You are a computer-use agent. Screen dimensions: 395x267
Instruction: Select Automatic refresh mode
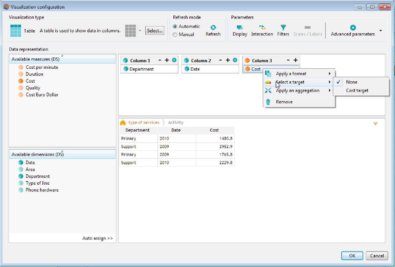tap(175, 26)
